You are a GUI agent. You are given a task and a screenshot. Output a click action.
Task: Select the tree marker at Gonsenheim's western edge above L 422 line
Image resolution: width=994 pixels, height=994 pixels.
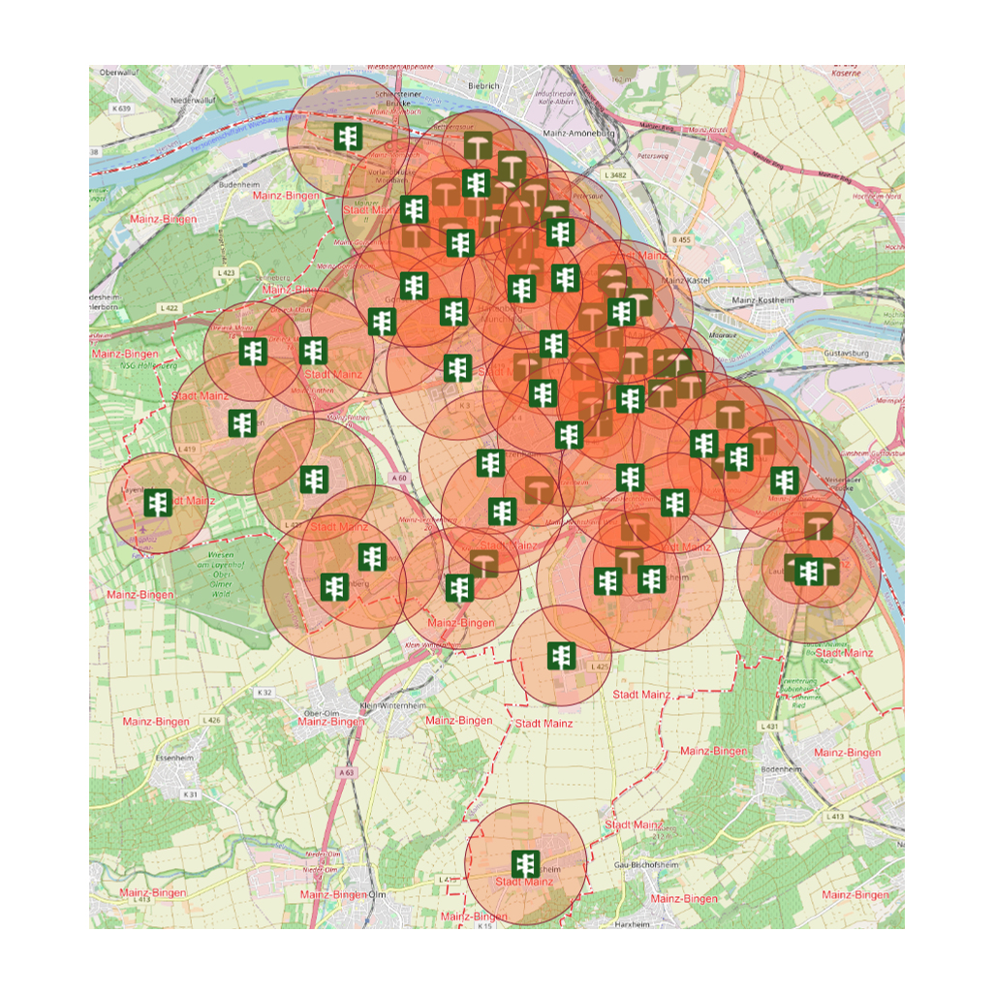pos(383,322)
